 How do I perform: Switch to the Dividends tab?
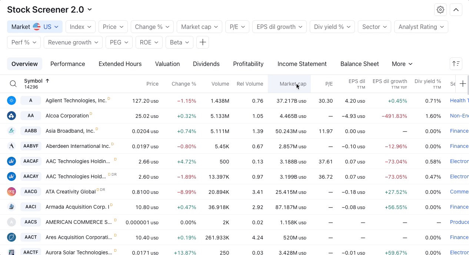click(206, 64)
